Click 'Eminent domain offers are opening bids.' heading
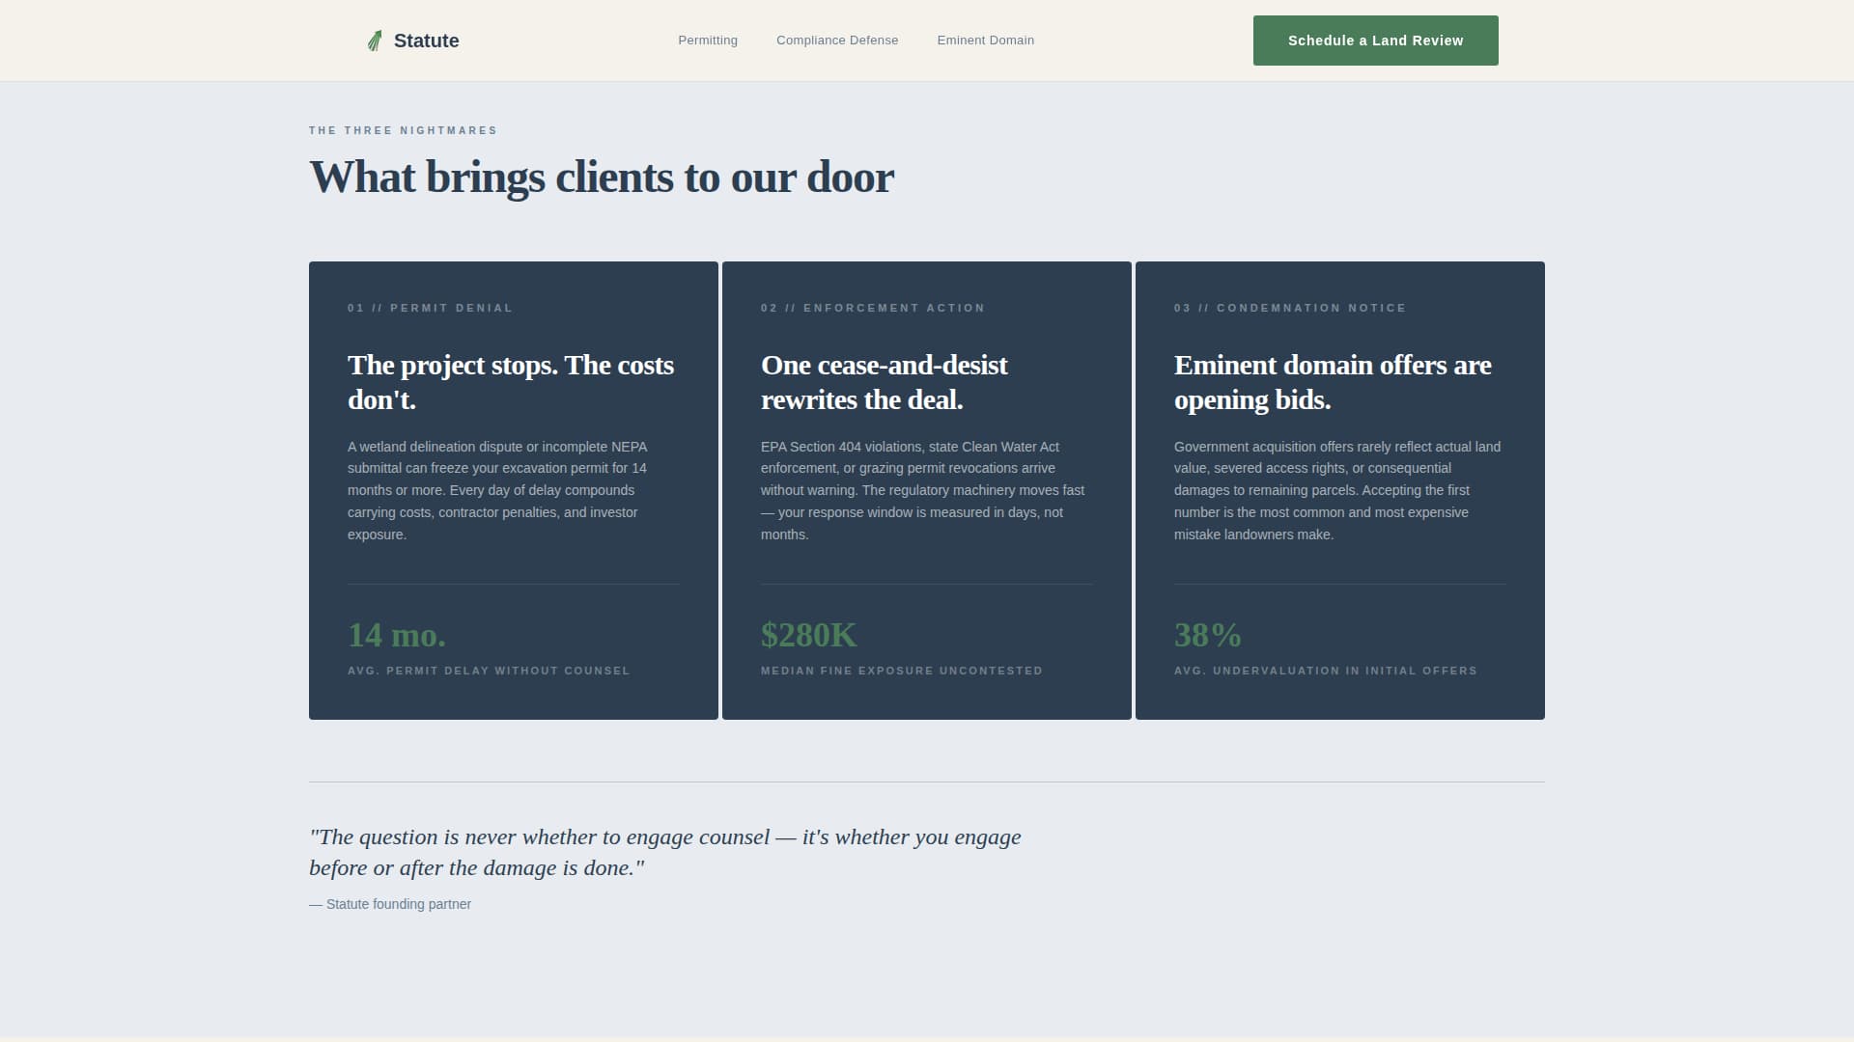This screenshot has width=1854, height=1042. (1332, 382)
